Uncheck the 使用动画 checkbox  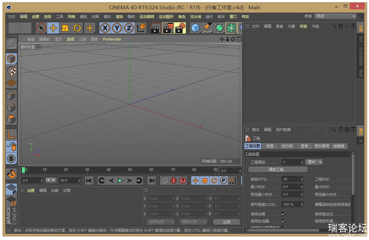[283, 214]
